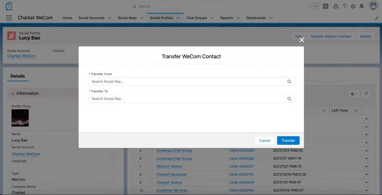Open the Setup gear menu

pyautogui.click(x=353, y=6)
